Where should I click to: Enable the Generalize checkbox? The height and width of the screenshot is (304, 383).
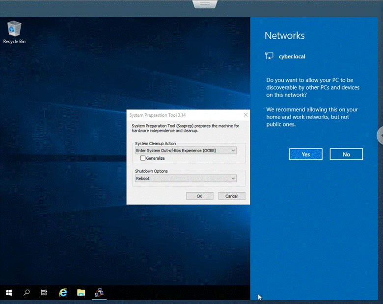[x=143, y=158]
